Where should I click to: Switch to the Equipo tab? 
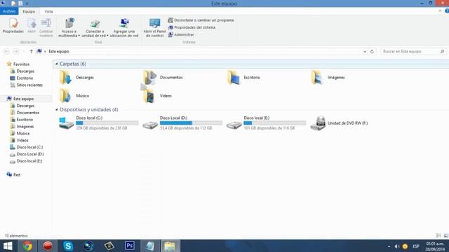pos(29,11)
